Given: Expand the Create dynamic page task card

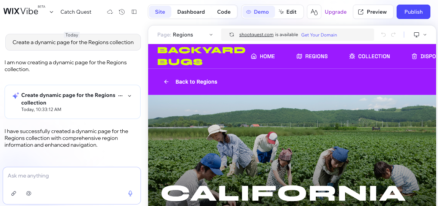Looking at the screenshot, I should pyautogui.click(x=130, y=96).
